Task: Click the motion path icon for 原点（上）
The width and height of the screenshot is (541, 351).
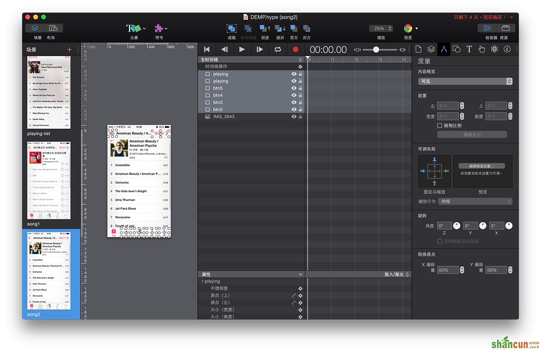Action: pos(294,295)
